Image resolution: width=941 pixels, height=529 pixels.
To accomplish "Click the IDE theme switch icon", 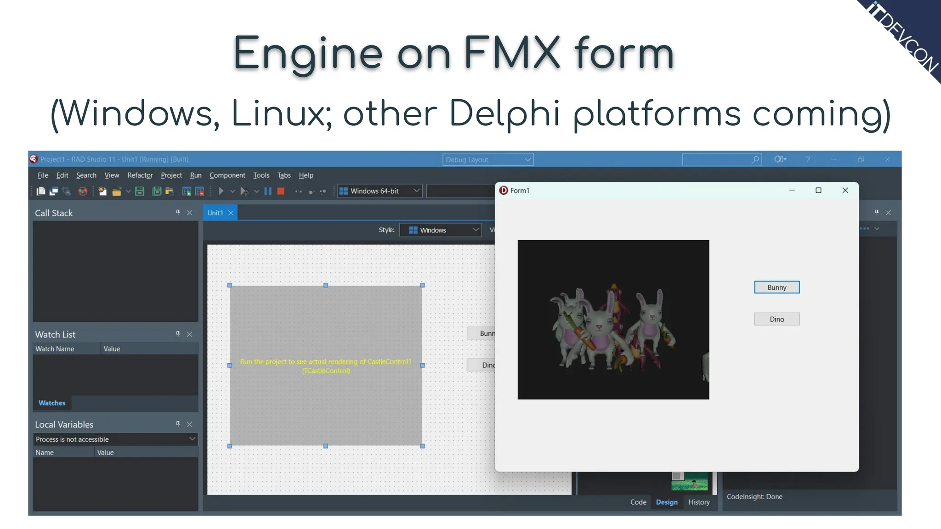I will [780, 159].
